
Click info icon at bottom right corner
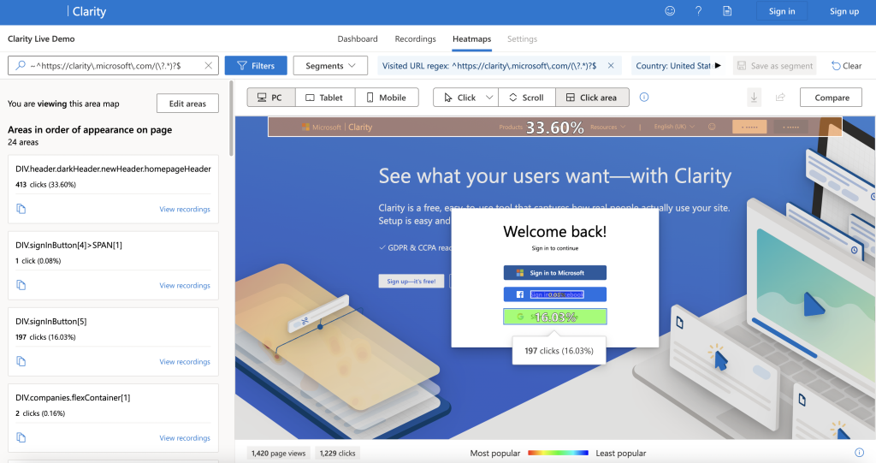[x=859, y=453]
